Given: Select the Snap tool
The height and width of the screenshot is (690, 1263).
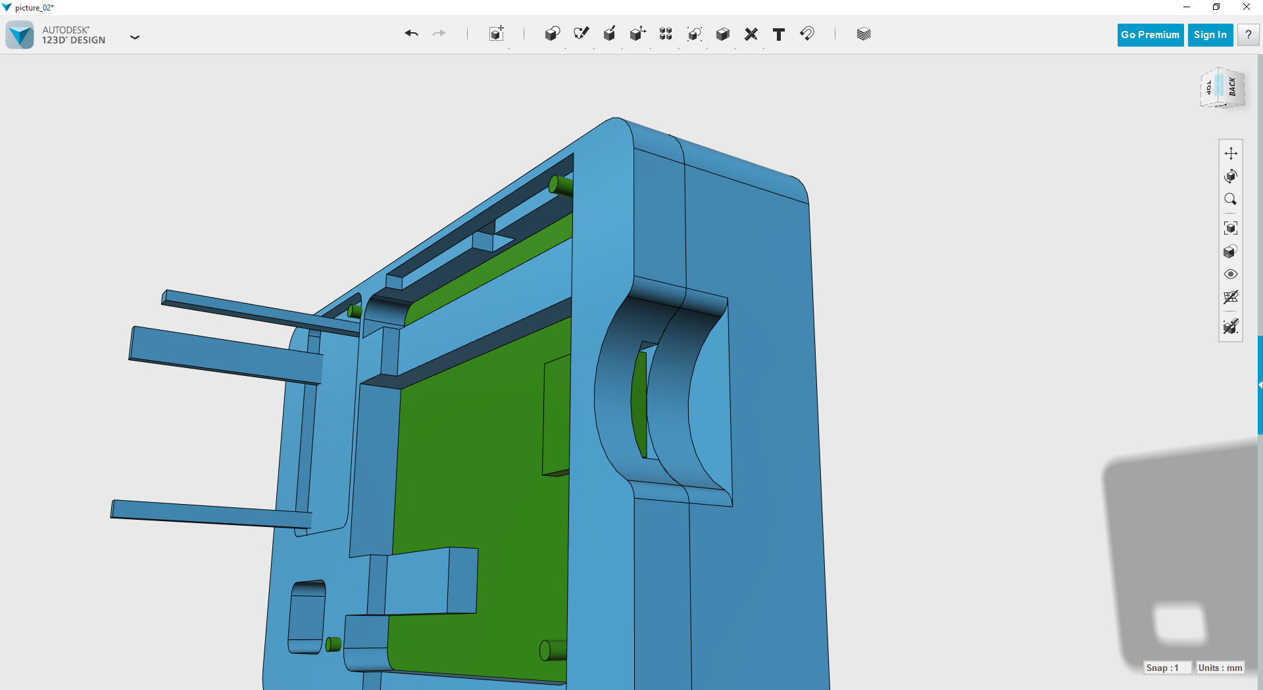Looking at the screenshot, I should (x=808, y=34).
